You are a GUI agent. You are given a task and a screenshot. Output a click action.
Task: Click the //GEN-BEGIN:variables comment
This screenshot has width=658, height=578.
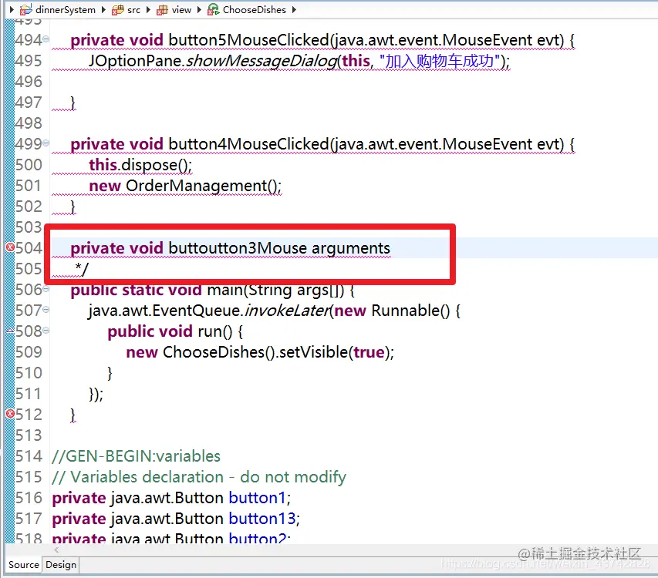(x=136, y=456)
